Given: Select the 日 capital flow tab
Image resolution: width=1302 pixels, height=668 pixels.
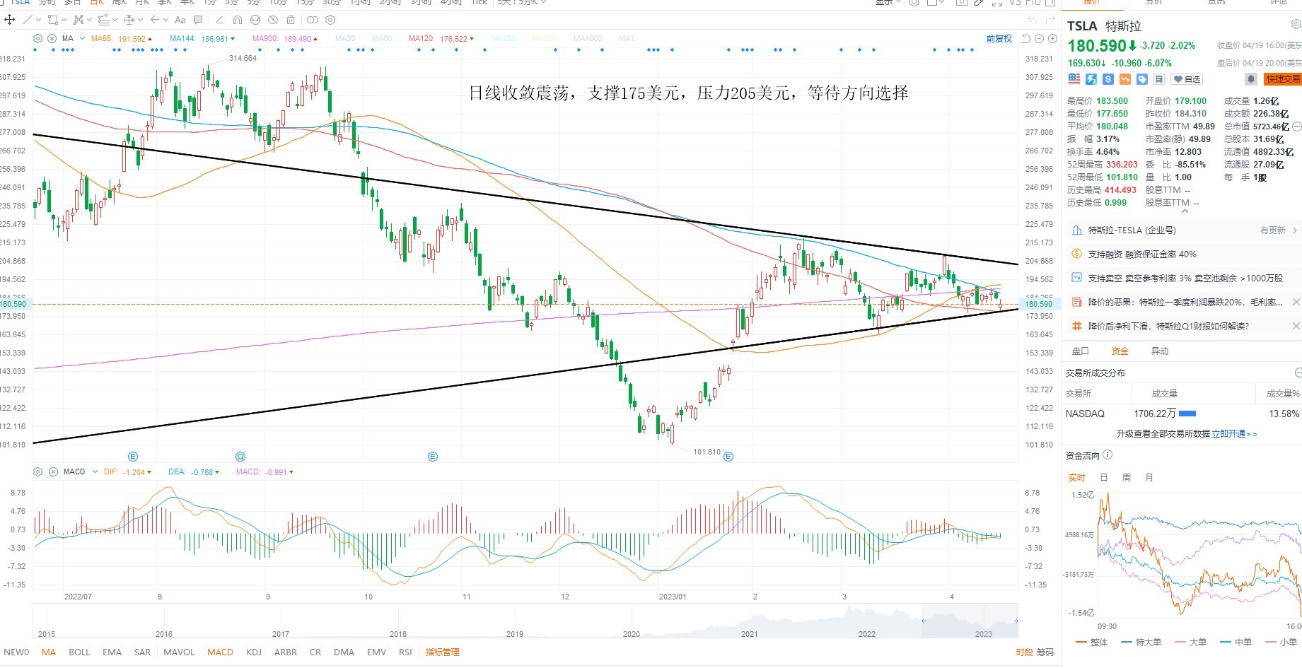Looking at the screenshot, I should tap(1104, 478).
